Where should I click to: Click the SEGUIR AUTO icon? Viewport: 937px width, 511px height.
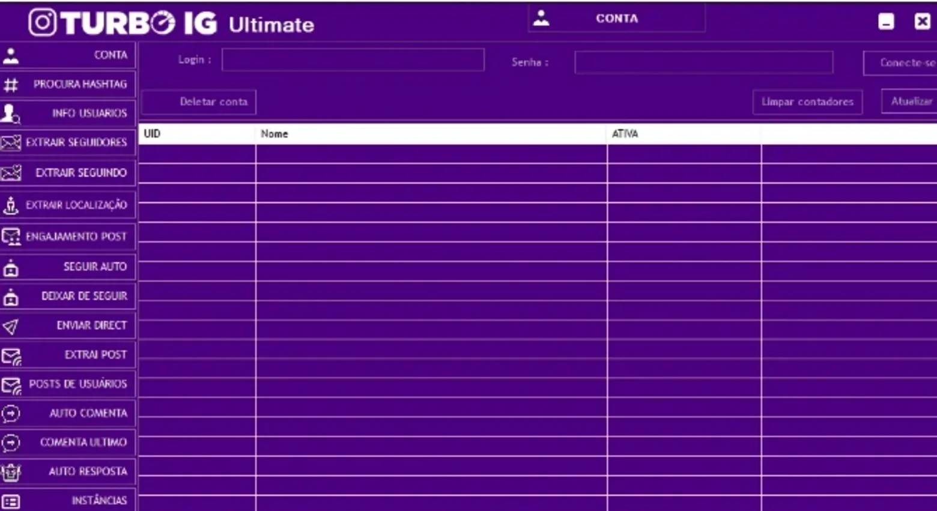(x=11, y=268)
